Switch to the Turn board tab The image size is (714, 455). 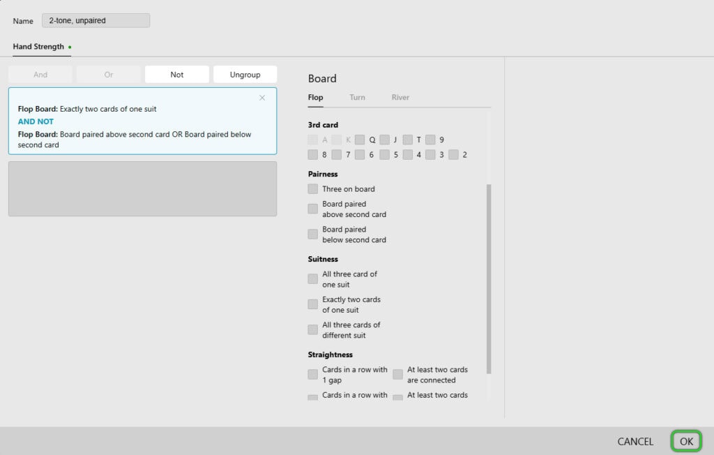click(x=357, y=98)
